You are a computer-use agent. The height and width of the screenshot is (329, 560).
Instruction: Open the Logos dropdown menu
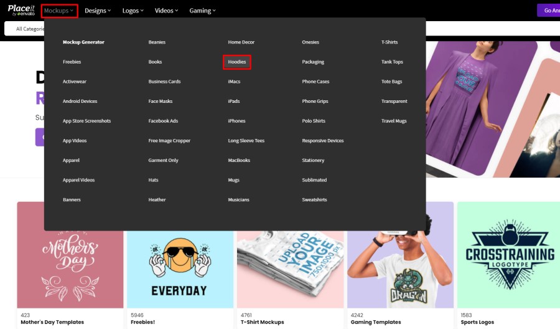point(133,11)
